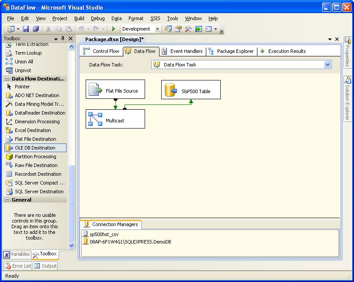This screenshot has height=282, width=354.
Task: Click the Save All toolbar icon
Action: [x=36, y=29]
